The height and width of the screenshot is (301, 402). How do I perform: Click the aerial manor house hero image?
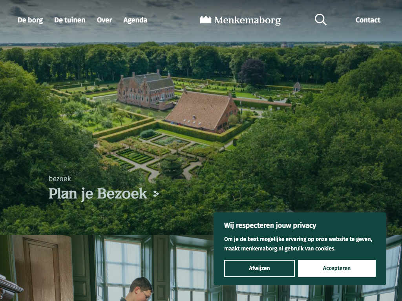click(201, 138)
